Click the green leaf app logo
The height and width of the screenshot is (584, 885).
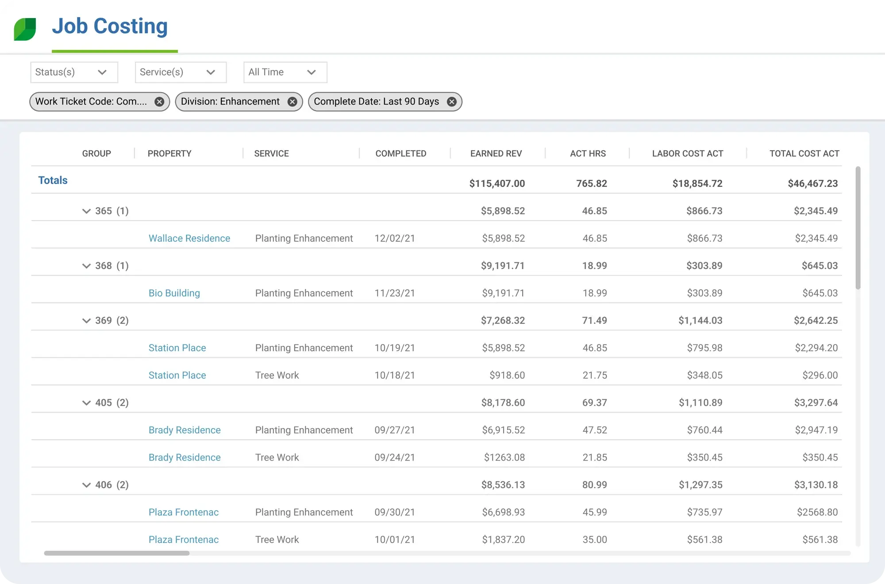(25, 28)
